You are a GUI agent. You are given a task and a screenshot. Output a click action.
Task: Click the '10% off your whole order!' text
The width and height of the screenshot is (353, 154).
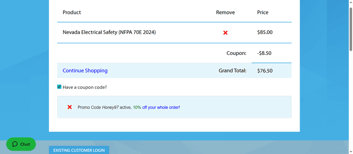tap(156, 107)
